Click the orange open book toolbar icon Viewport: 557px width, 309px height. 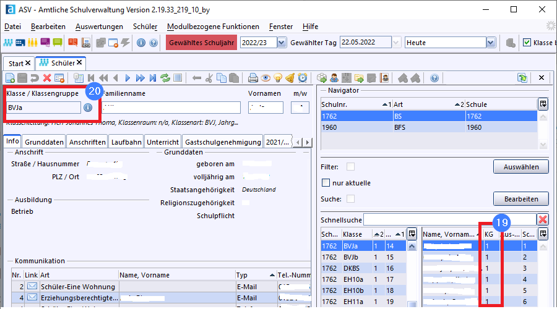[x=73, y=43]
